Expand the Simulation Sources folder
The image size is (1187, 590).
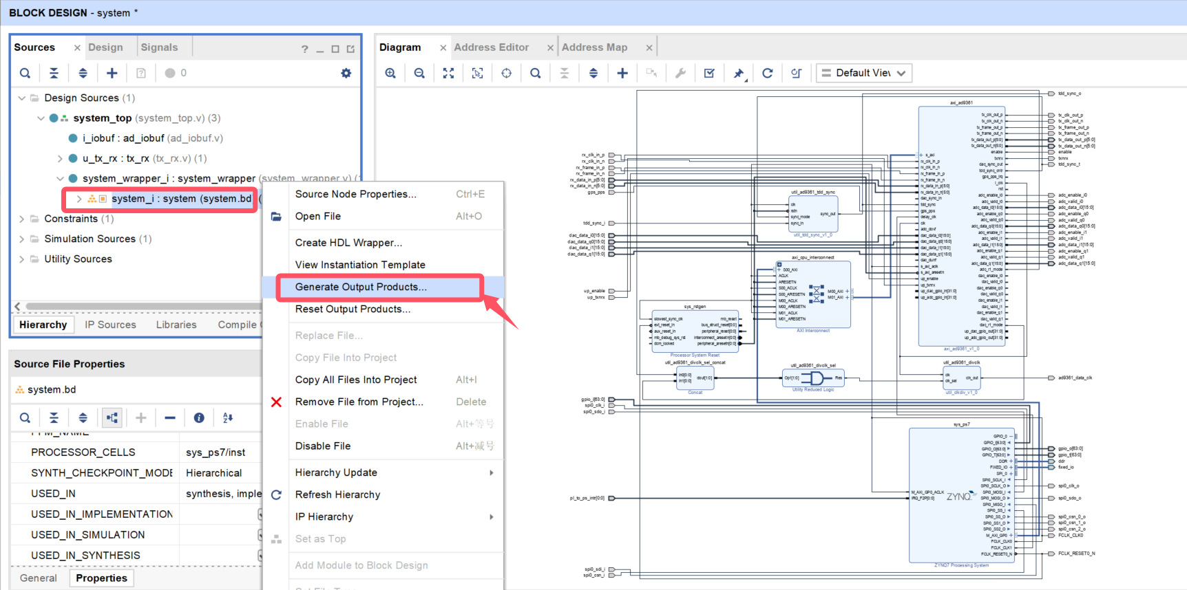pos(22,239)
